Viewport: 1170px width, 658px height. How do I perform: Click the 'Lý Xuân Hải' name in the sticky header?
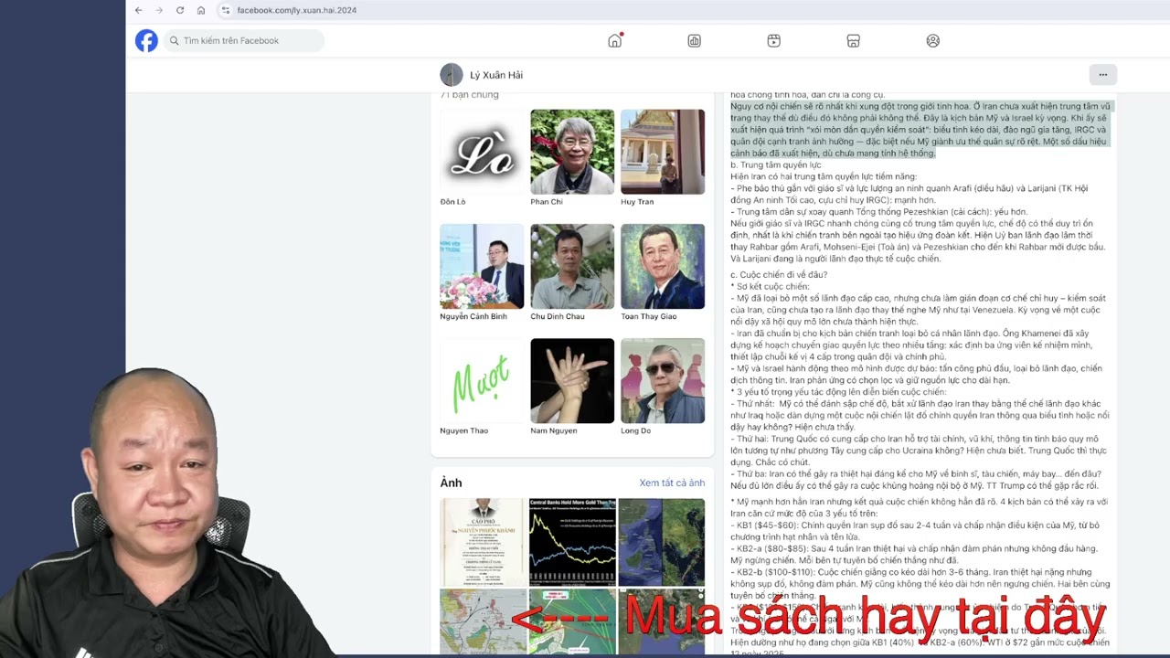[x=496, y=75]
